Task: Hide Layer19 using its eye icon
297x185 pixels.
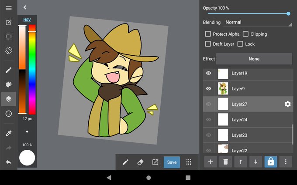Action: click(x=208, y=73)
